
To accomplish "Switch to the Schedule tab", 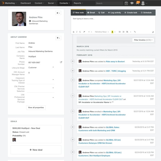I will 146,13.
